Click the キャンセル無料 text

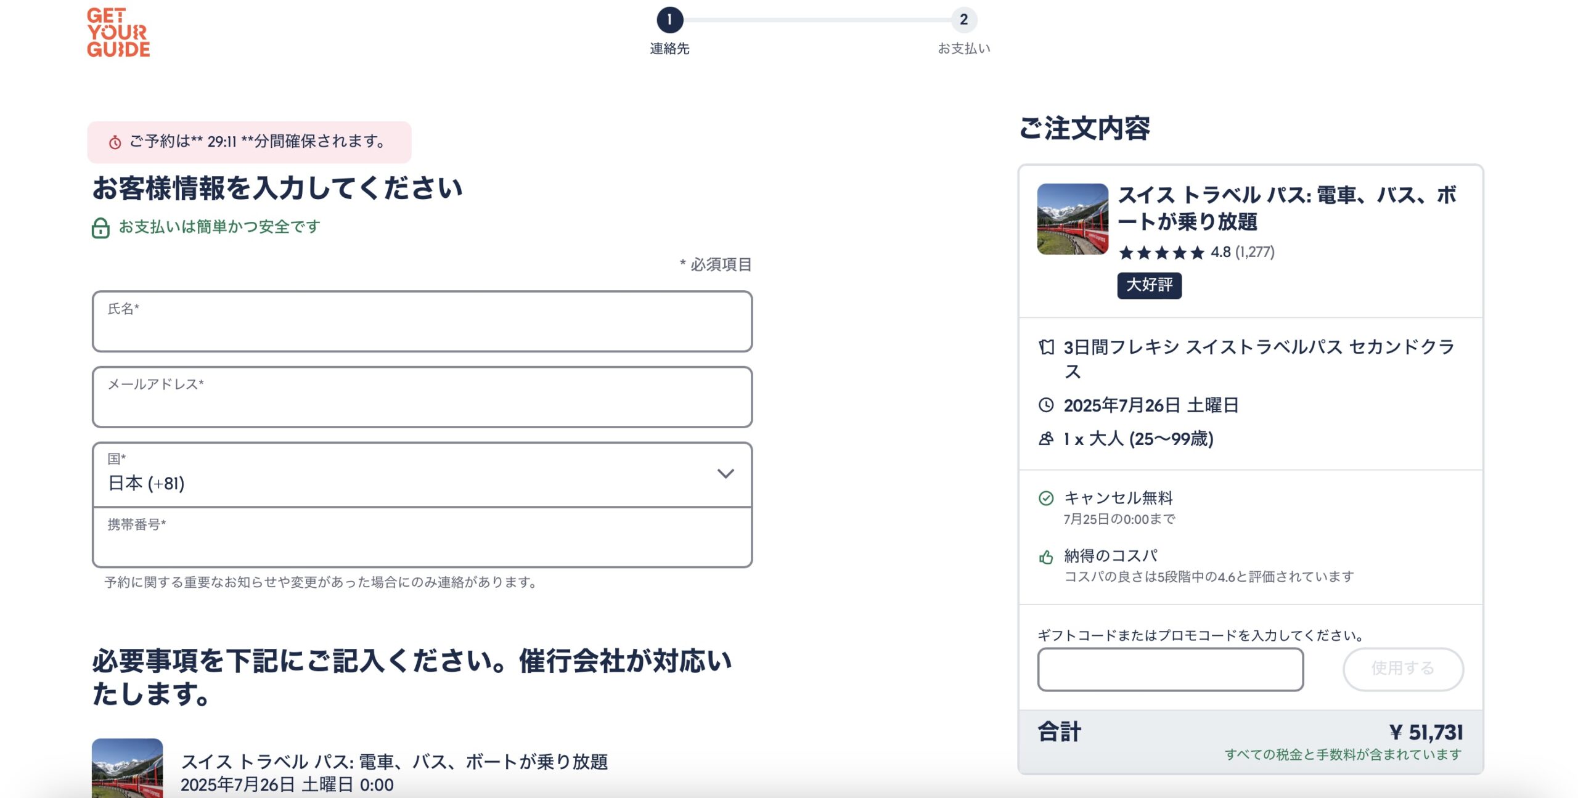pyautogui.click(x=1118, y=498)
